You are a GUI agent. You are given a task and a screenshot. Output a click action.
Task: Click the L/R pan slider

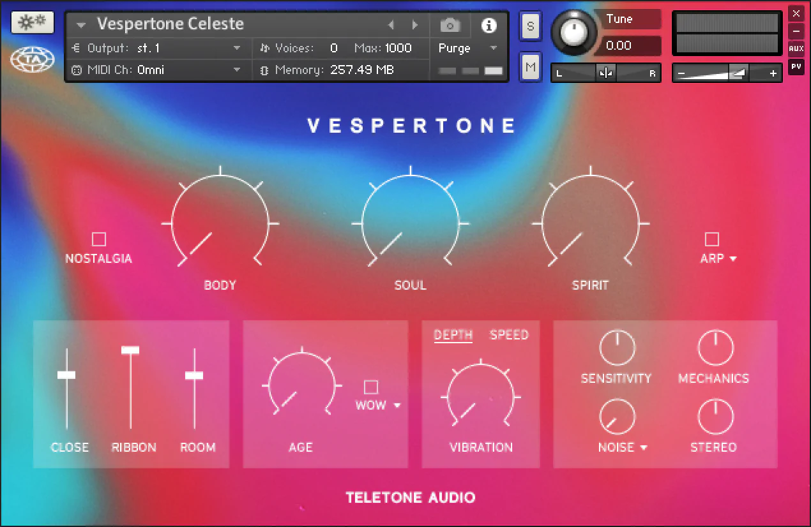[x=606, y=73]
